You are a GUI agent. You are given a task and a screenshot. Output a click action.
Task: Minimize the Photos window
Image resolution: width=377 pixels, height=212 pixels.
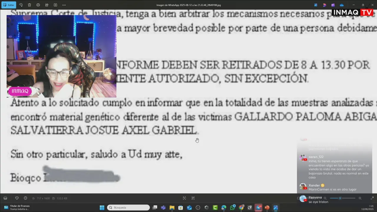(353, 5)
